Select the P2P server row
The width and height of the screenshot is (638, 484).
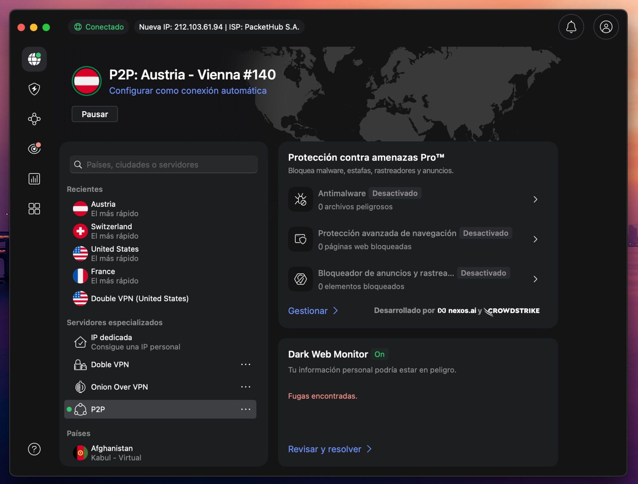pos(160,409)
